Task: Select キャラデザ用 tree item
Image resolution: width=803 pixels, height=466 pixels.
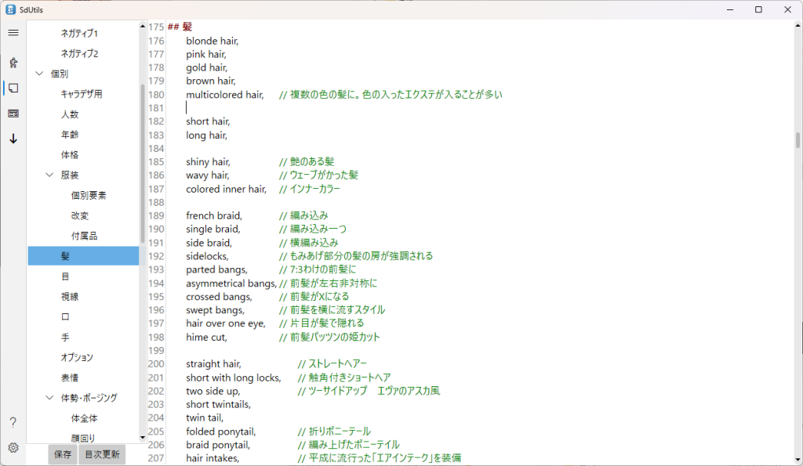Action: tap(82, 94)
